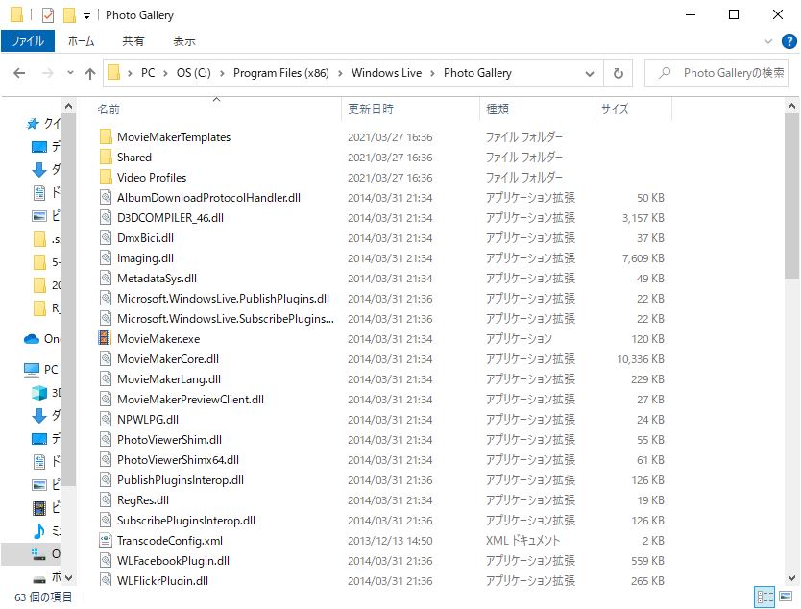Open the Explorer help icon
Image resolution: width=801 pixels, height=609 pixels.
[x=789, y=41]
